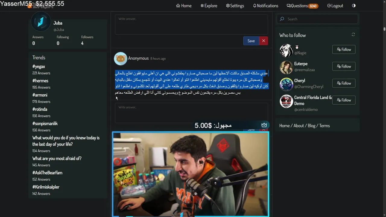The image size is (386, 217).
Task: Click the upper Write answer text box
Action: point(191,24)
